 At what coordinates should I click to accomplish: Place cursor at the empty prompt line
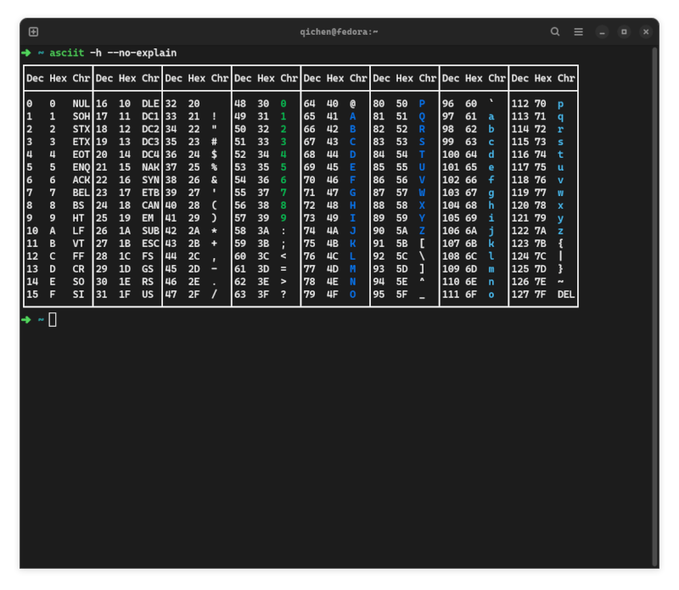point(53,320)
